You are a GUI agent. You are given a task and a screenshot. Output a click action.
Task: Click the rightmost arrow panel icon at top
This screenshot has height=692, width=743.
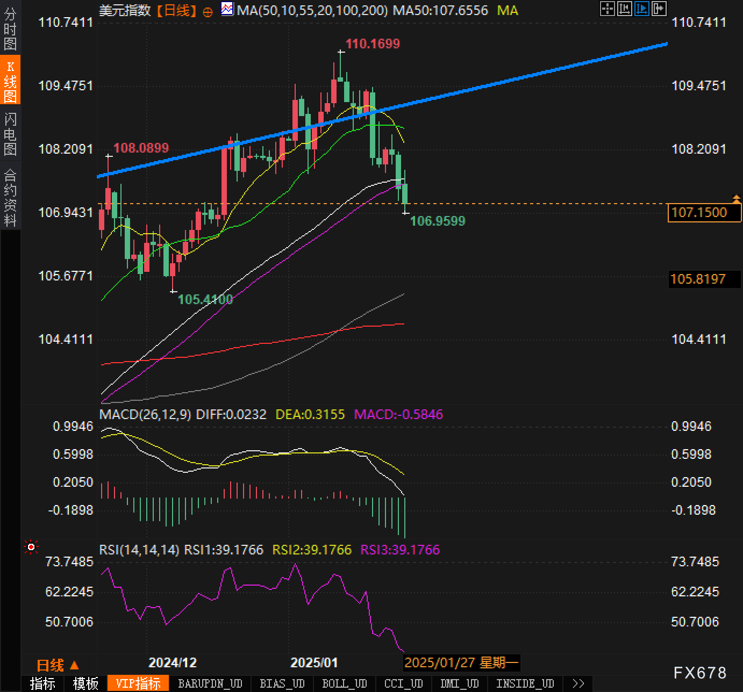[659, 9]
